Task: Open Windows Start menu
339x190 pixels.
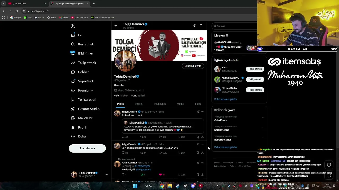Action: tap(135, 186)
